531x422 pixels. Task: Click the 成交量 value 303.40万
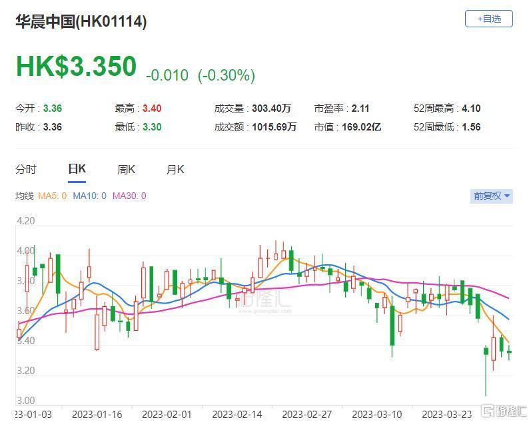click(x=271, y=108)
